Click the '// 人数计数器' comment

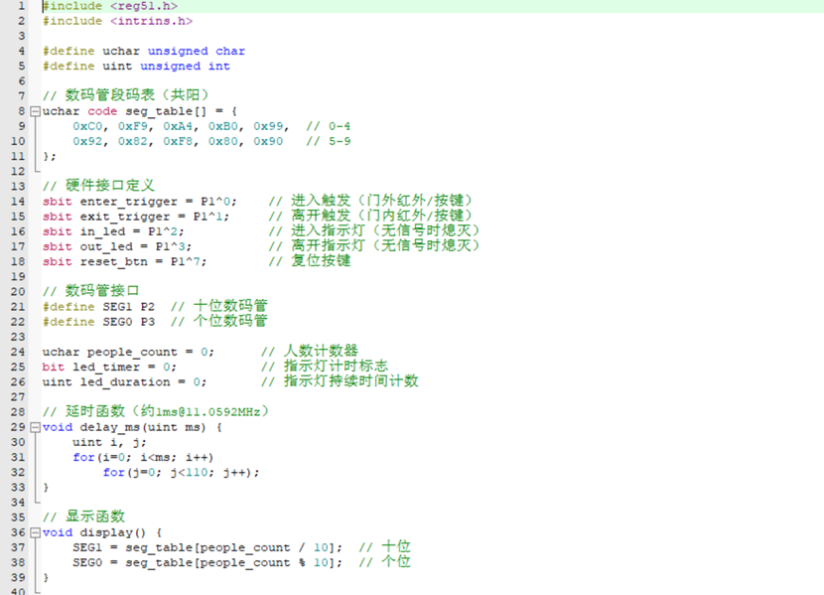[x=310, y=351]
